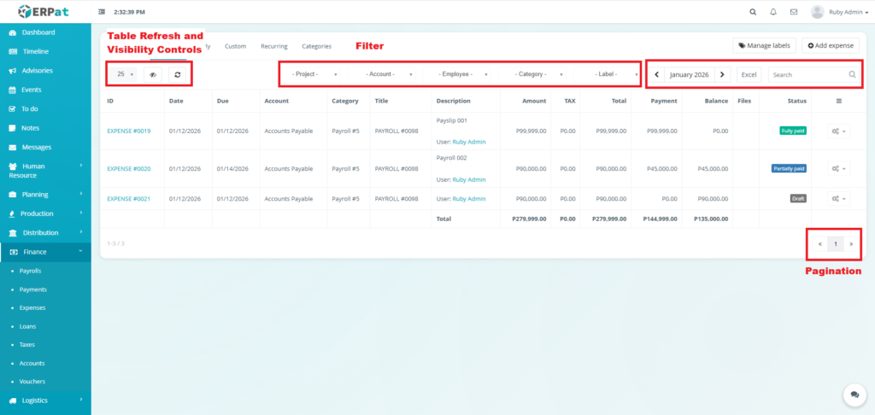Click the expenses Search input field
This screenshot has height=415, width=875.
tap(807, 74)
